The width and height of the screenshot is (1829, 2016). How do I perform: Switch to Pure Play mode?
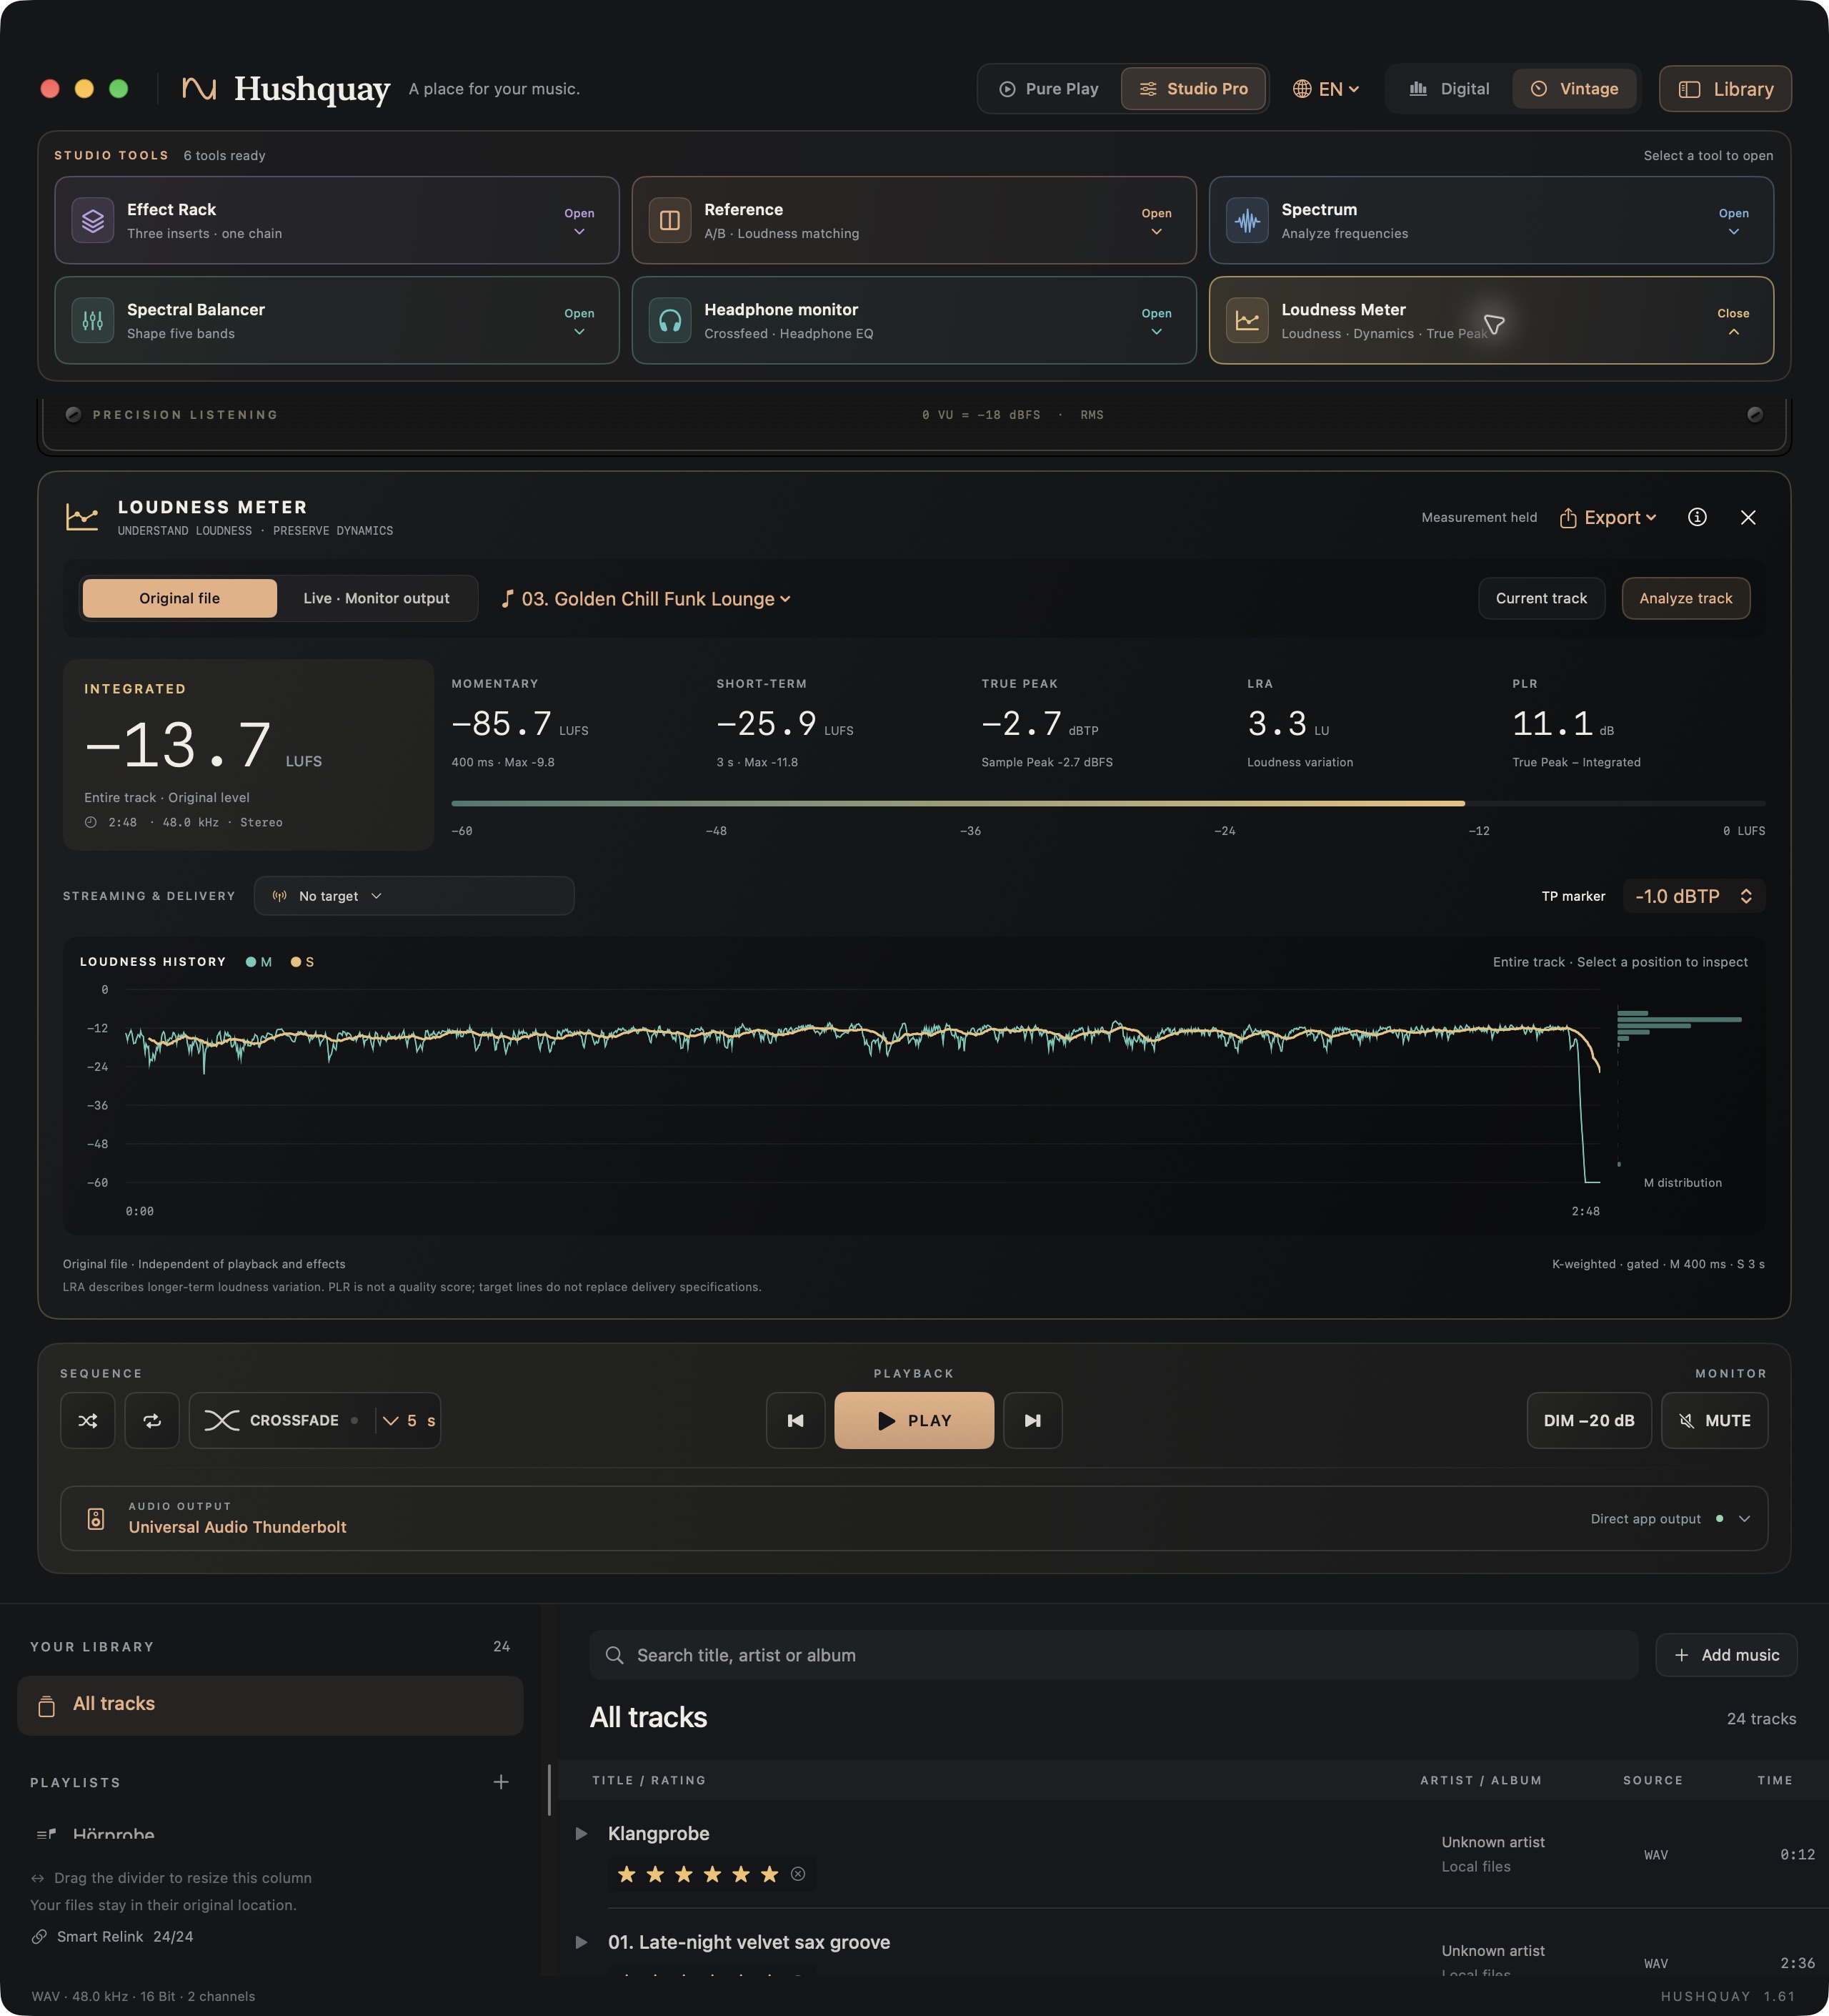(1050, 89)
